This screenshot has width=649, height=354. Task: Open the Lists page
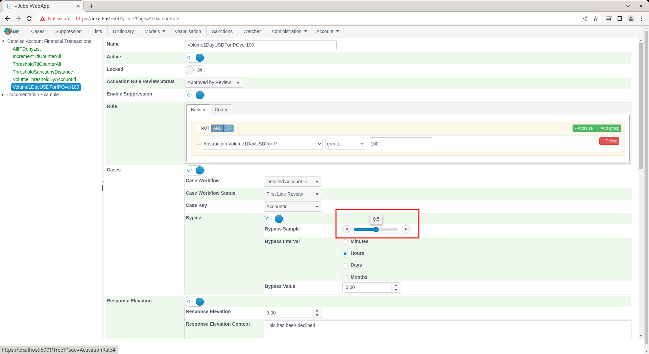pos(97,31)
